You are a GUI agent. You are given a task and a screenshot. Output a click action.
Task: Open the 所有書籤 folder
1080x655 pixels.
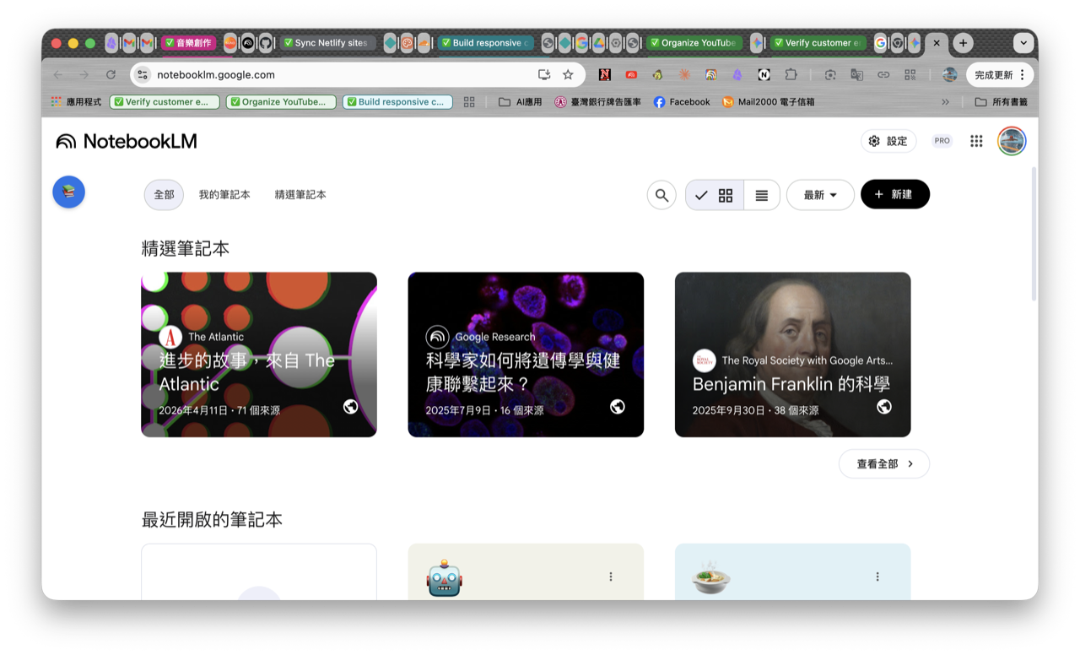(x=1001, y=101)
